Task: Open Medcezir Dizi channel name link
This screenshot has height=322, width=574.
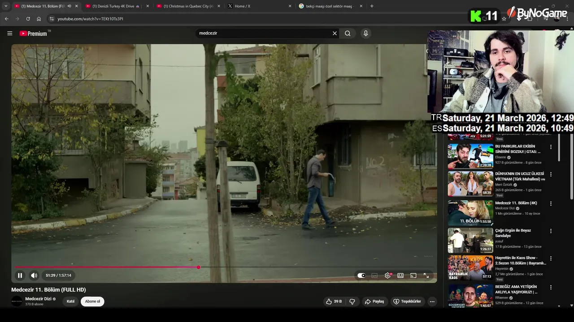Action: 38,299
